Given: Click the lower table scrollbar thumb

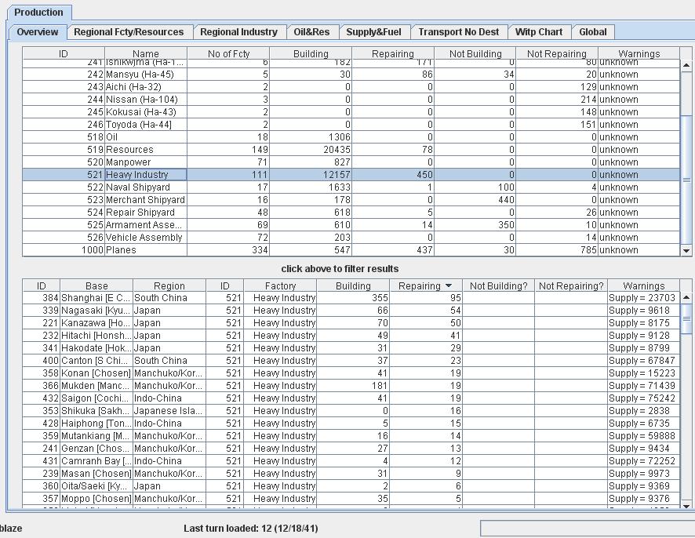Looking at the screenshot, I should click(x=686, y=318).
